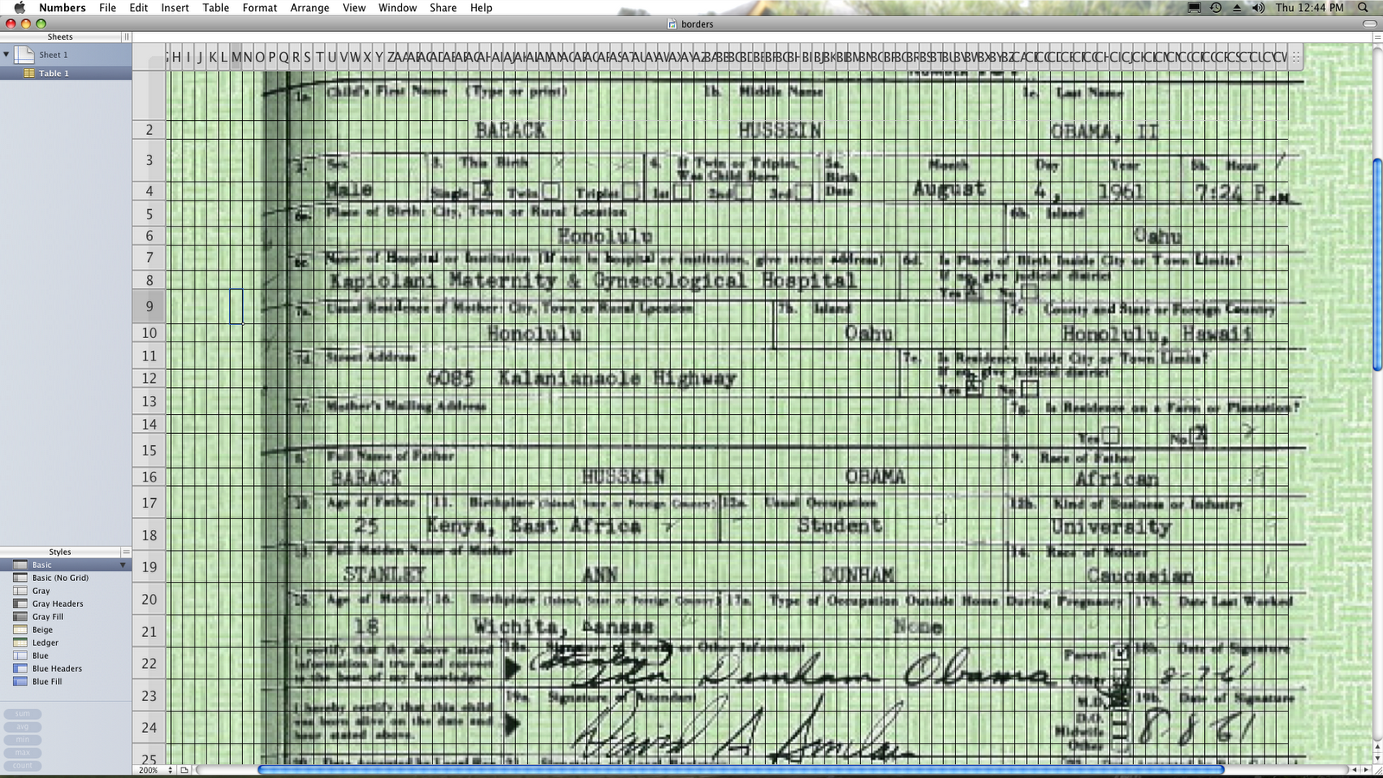Collapse the Sheet 1 disclosure triangle

[x=7, y=54]
